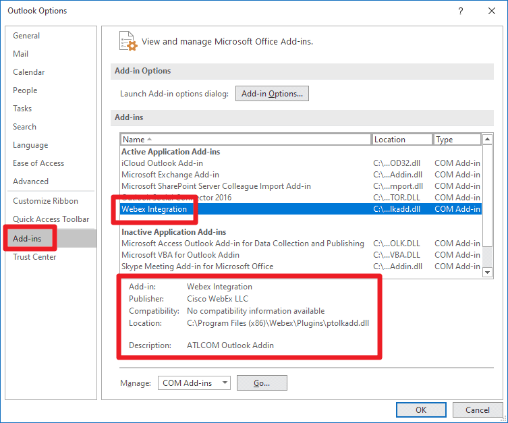Click the Inactive Application Add-ins heading

tap(173, 232)
